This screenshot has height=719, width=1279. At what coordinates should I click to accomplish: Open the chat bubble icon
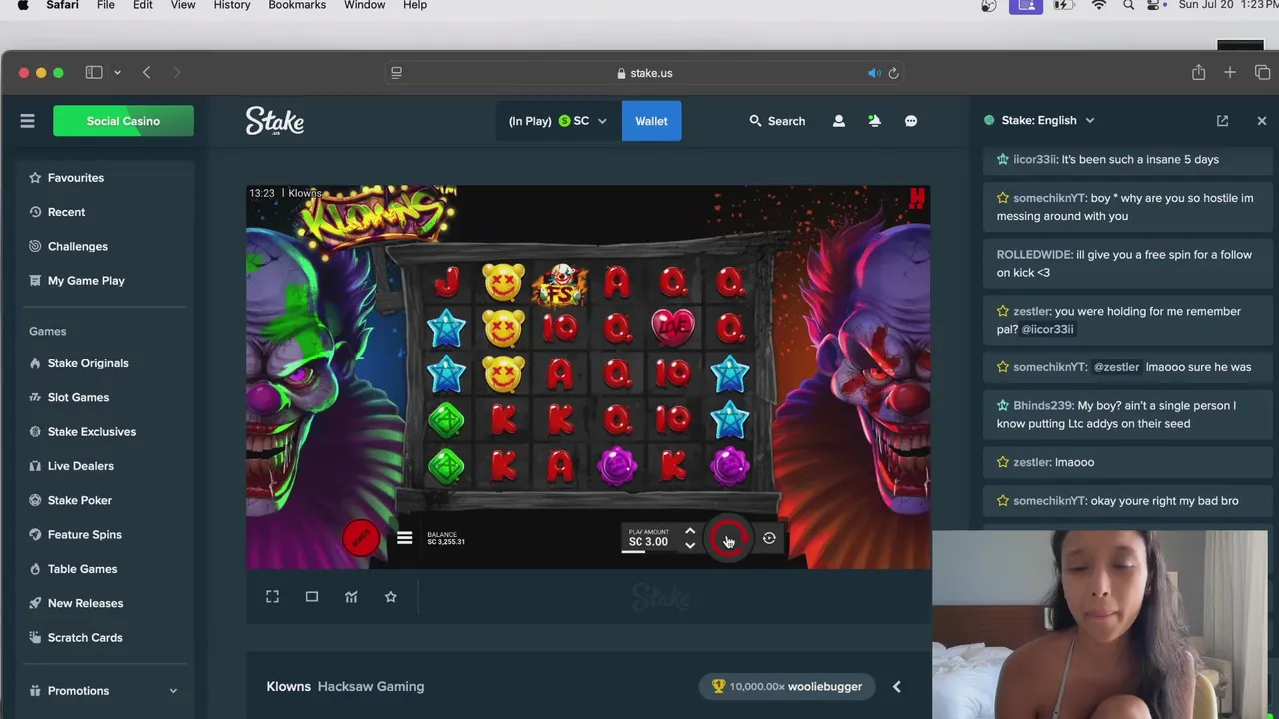tap(911, 121)
